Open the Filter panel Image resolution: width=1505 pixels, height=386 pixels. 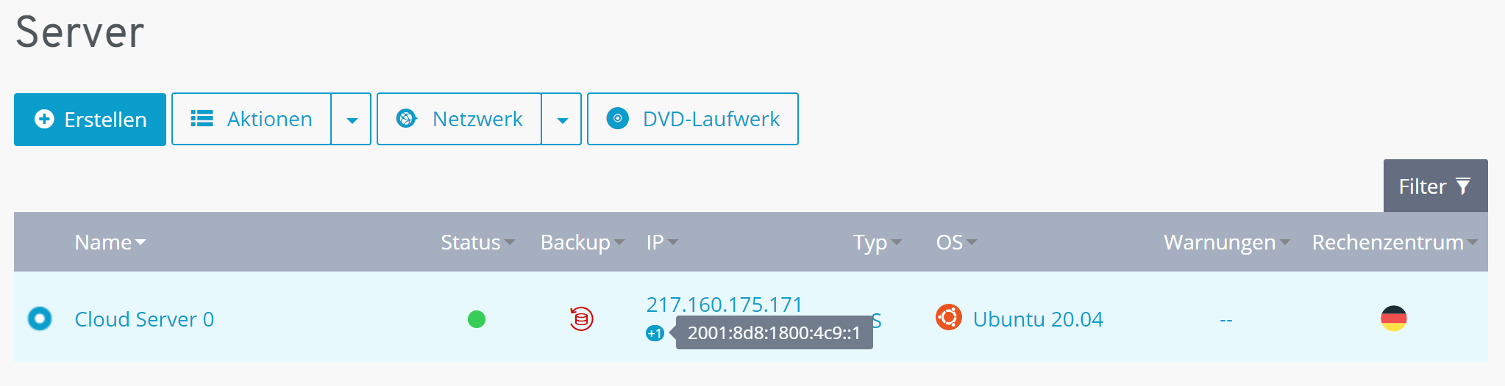[1434, 186]
